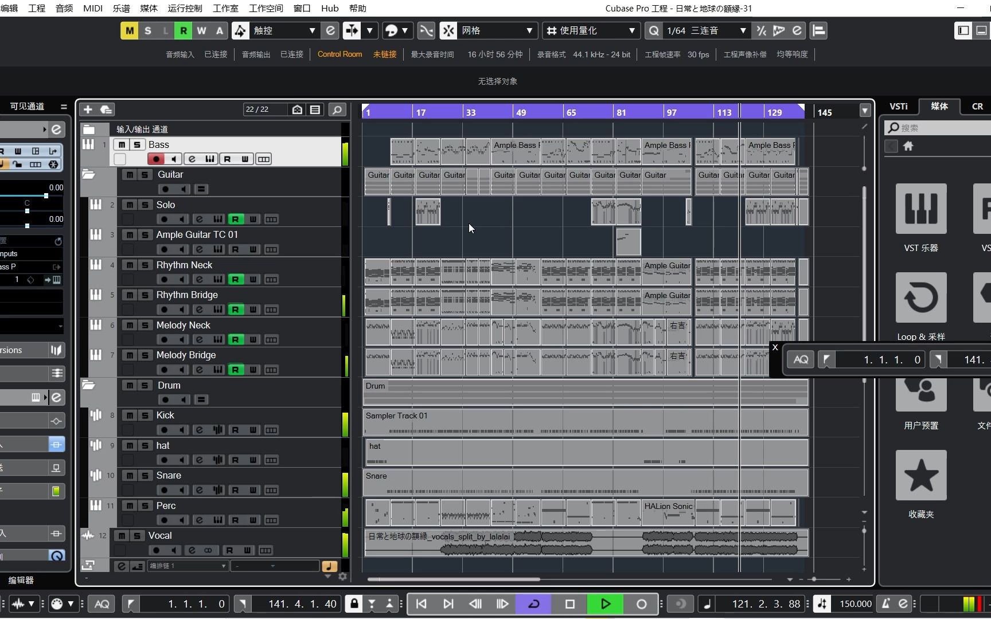991x619 pixels.
Task: Click the find tracks magnifier icon
Action: 337,109
